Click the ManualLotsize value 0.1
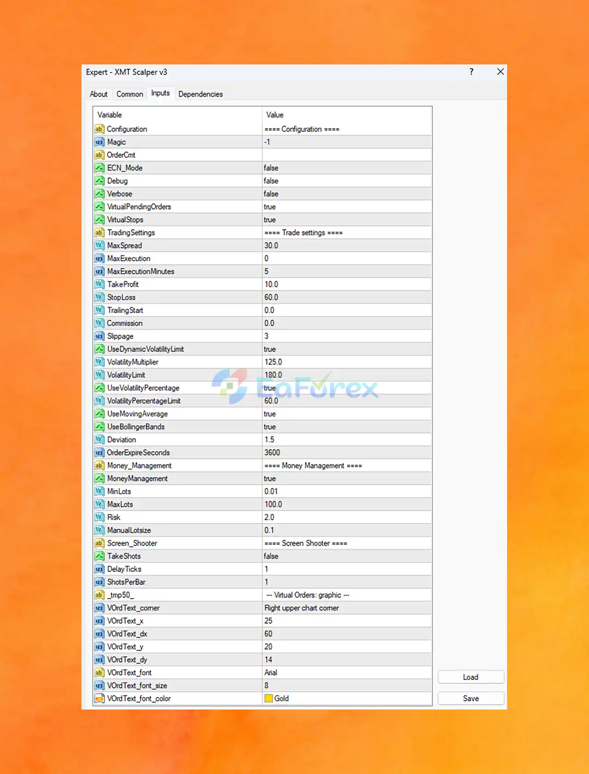The height and width of the screenshot is (774, 589). pos(269,531)
